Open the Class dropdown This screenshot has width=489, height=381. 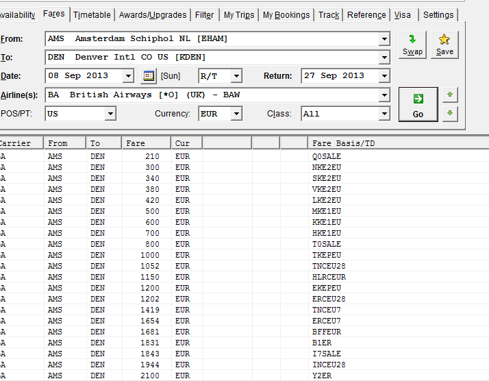(x=384, y=114)
